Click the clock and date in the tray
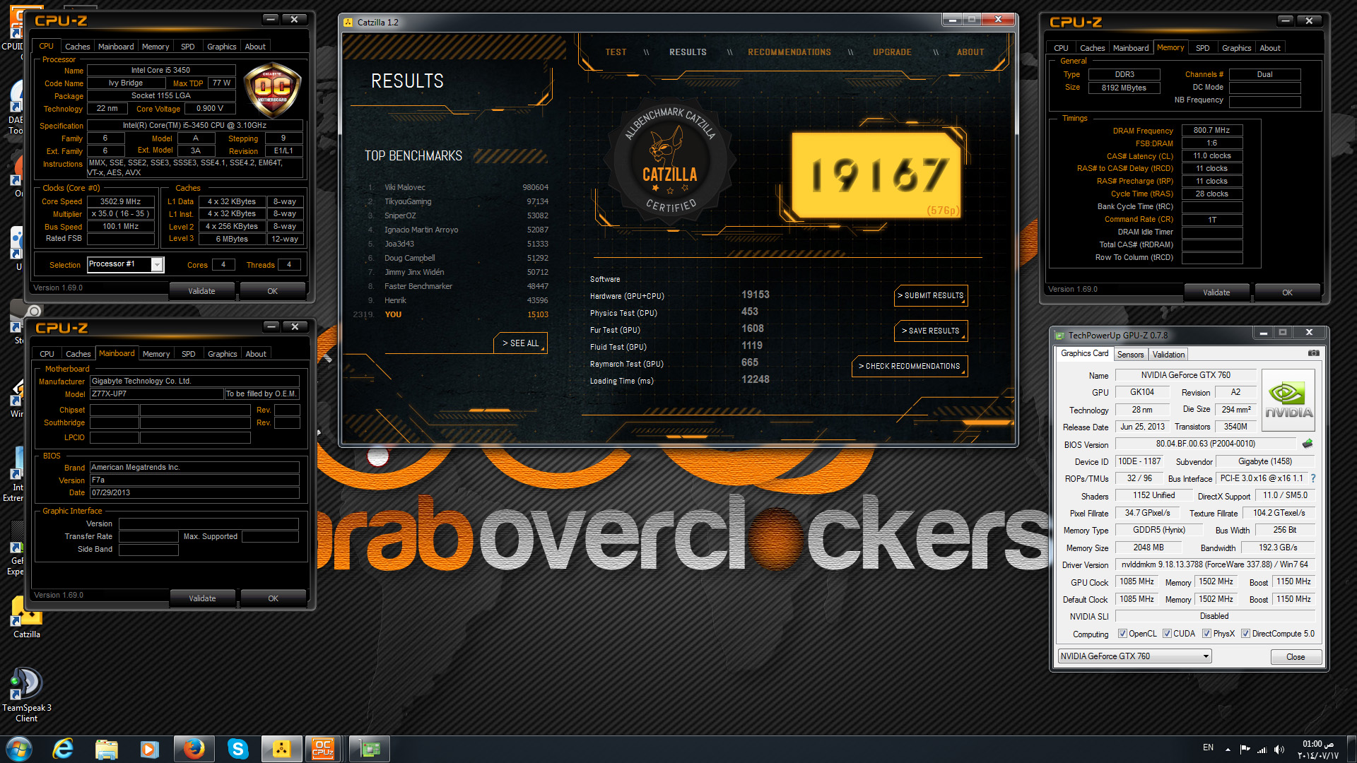 (1318, 750)
